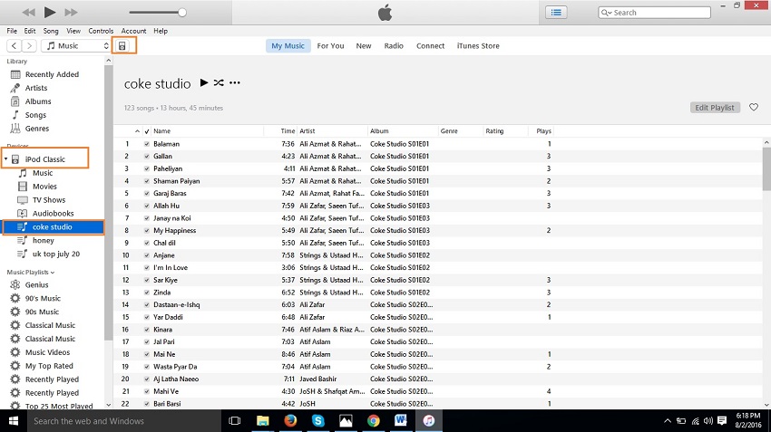Click the Edit Playlist button
This screenshot has width=771, height=432.
(x=714, y=108)
